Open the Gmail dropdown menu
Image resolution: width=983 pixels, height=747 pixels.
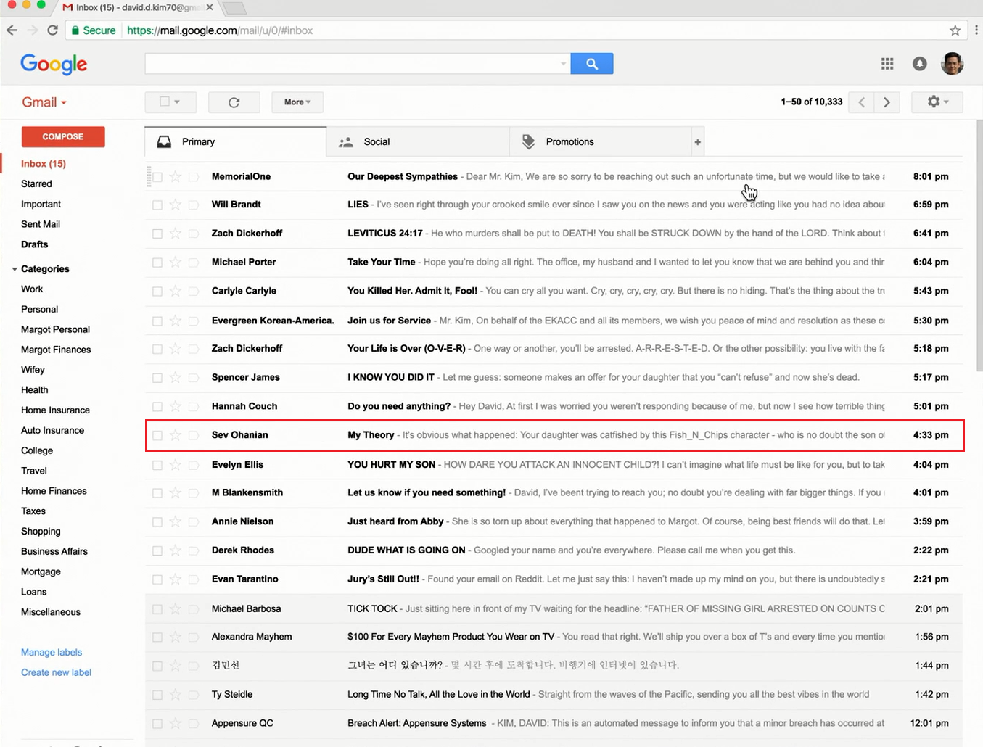tap(44, 102)
